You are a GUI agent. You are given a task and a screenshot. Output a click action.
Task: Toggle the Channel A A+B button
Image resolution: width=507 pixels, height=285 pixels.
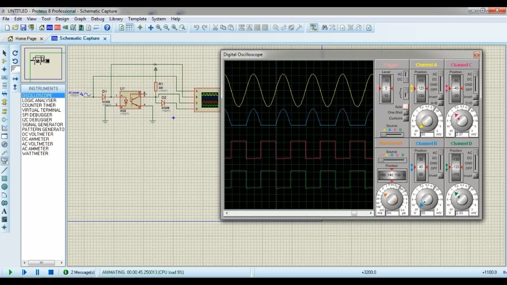coord(440,103)
